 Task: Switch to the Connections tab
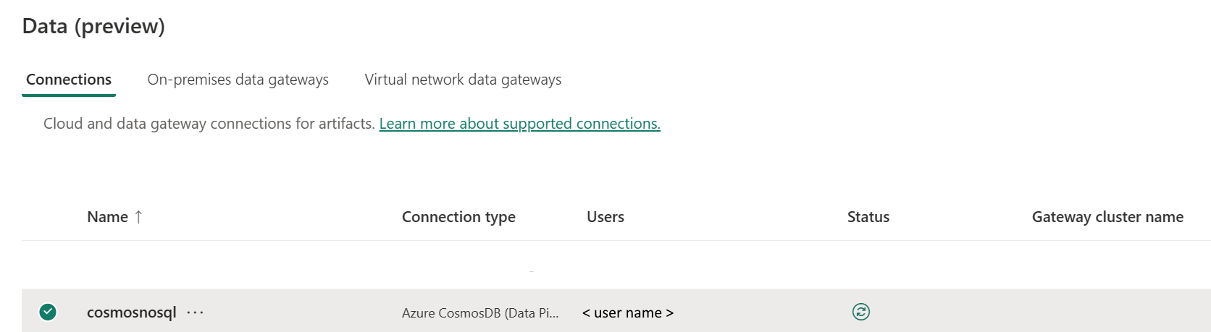click(x=69, y=80)
